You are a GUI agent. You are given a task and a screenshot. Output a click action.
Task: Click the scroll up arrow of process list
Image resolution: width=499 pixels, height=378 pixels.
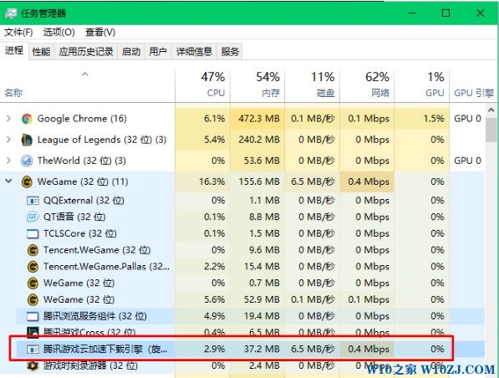(x=491, y=110)
